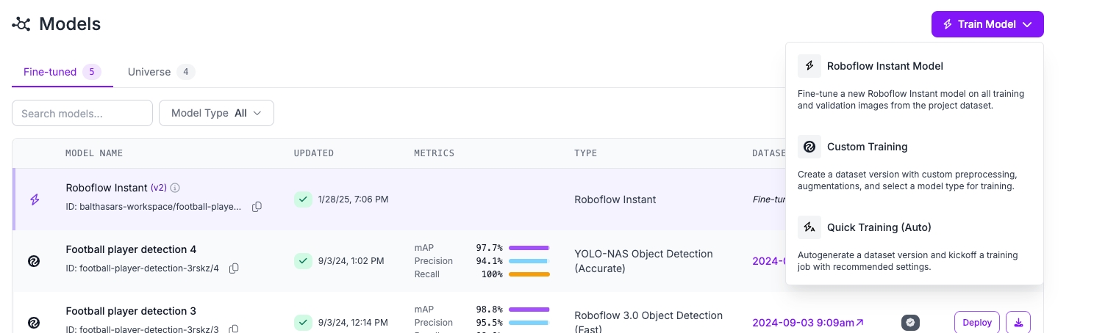Screen dimensions: 1094x333
Task: Deploy Football player detection 3 model
Action: [x=976, y=322]
